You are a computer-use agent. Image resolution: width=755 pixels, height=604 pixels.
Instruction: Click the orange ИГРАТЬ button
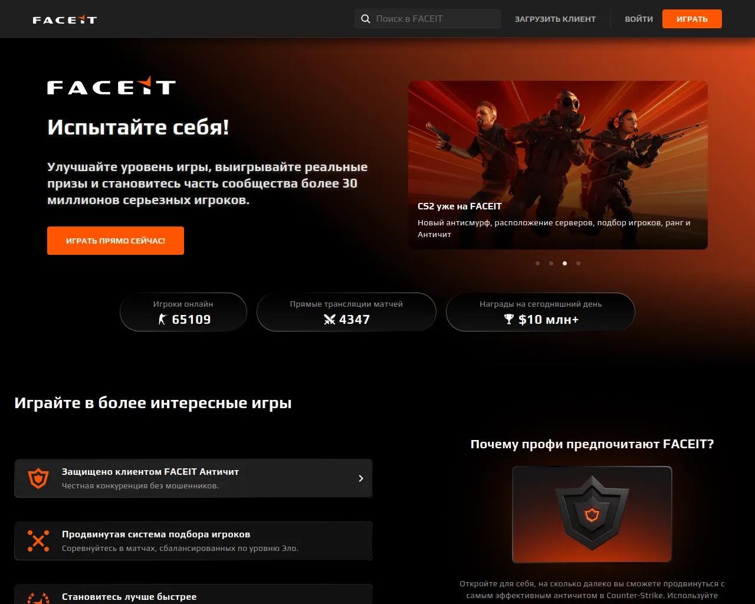click(x=692, y=19)
